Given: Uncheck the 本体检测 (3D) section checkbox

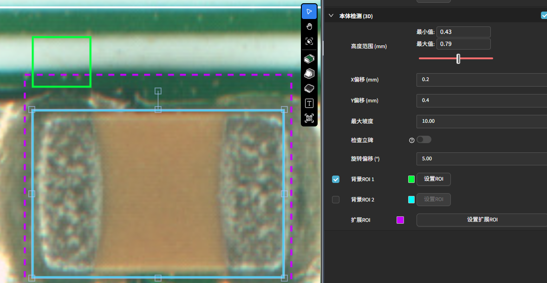Looking at the screenshot, I should point(544,16).
